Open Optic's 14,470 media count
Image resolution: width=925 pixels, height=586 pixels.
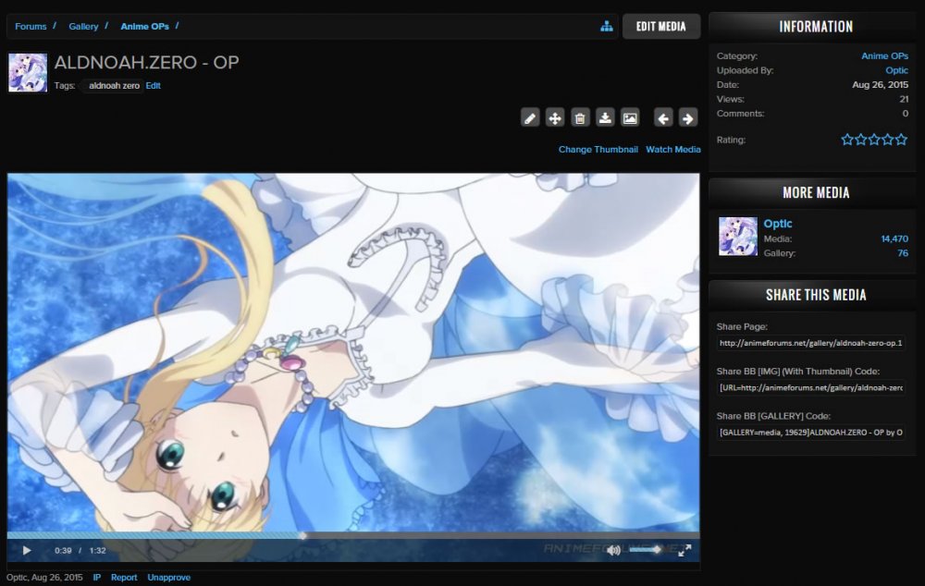(x=894, y=238)
